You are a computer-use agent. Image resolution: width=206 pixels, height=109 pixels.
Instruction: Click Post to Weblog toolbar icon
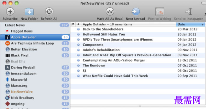[x=160, y=12]
